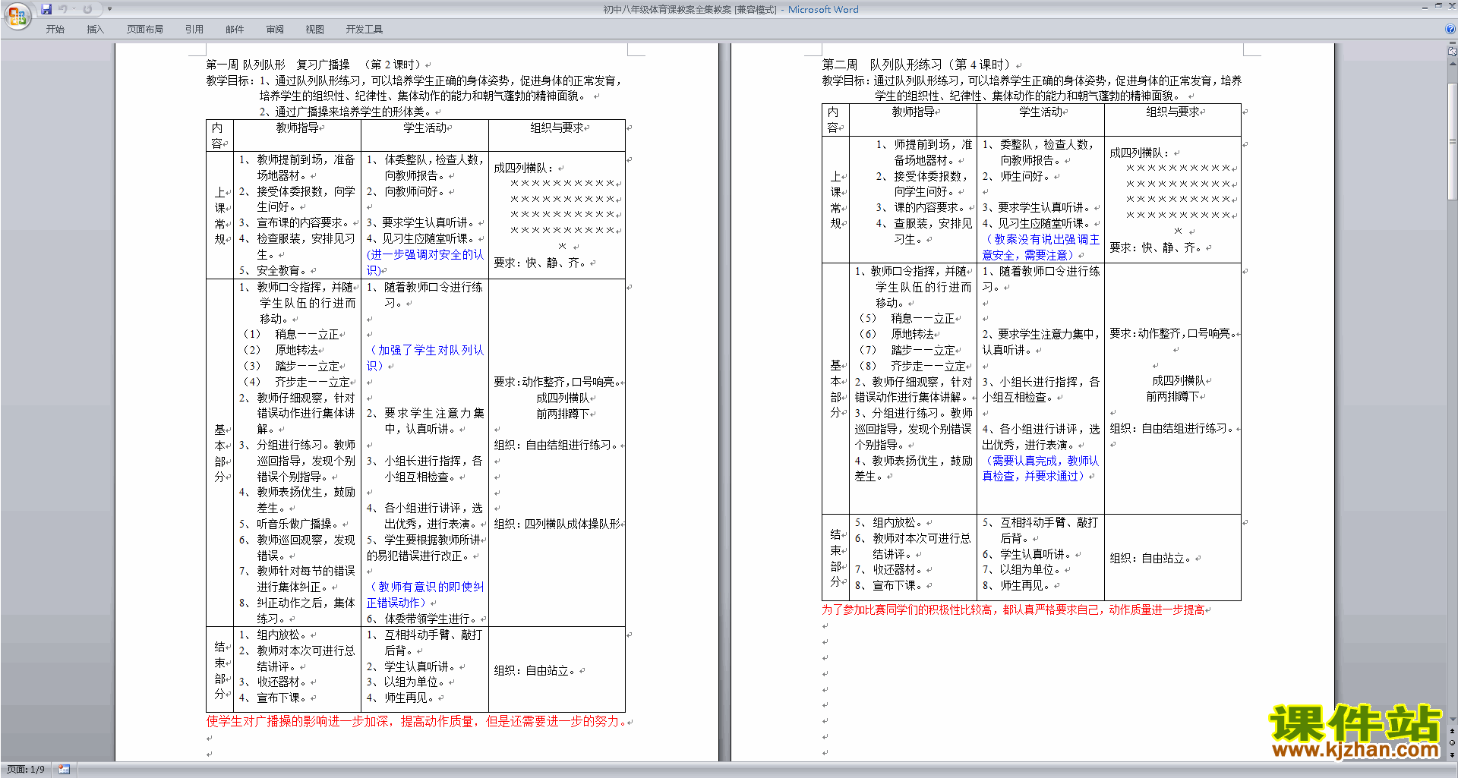
Task: Click the 页面: 1/9 status indicator
Action: pos(26,770)
